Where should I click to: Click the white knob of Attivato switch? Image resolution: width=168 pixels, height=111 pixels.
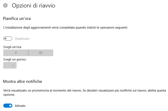click(10, 106)
